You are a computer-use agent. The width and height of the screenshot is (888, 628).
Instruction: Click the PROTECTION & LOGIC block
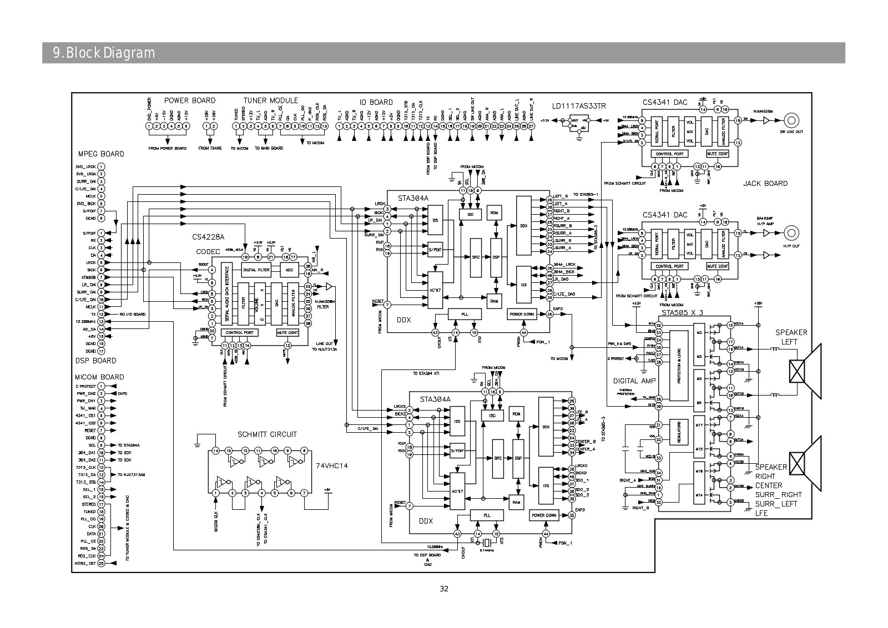point(679,366)
